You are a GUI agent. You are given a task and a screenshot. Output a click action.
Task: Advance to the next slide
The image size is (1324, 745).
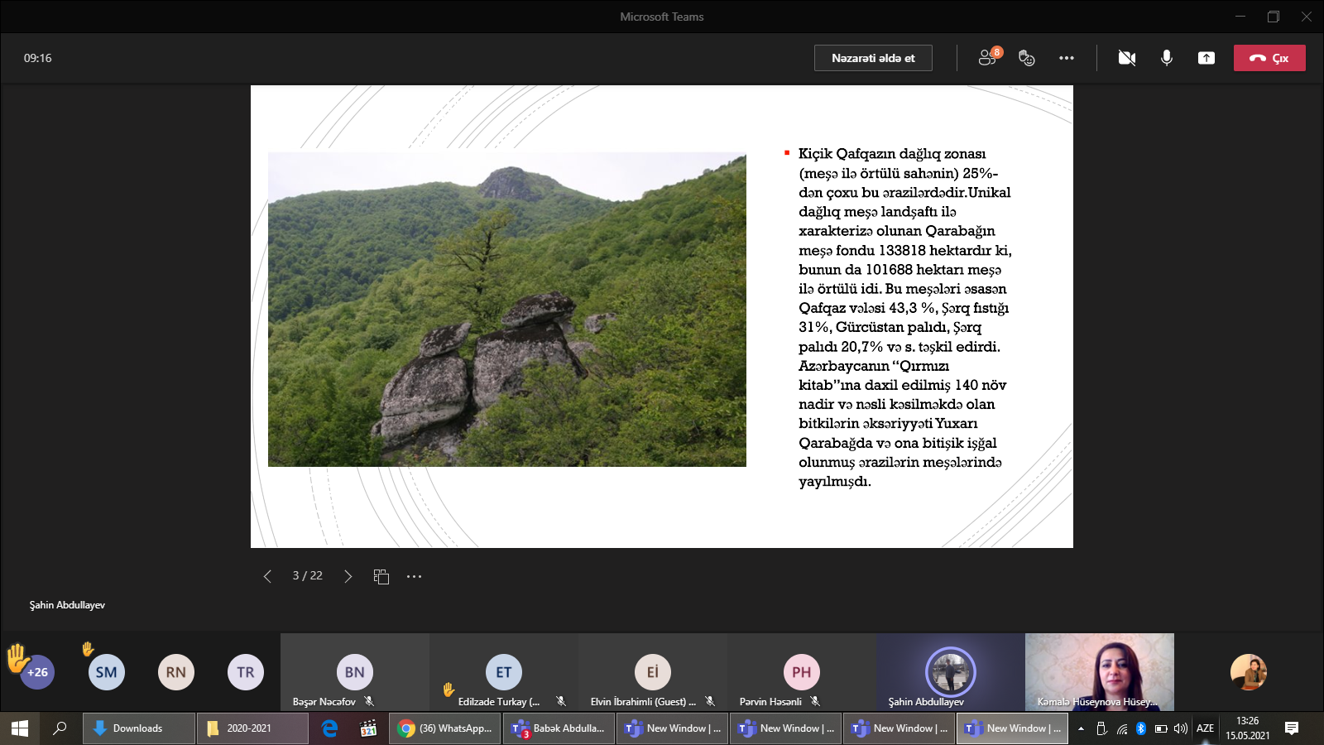(x=348, y=576)
